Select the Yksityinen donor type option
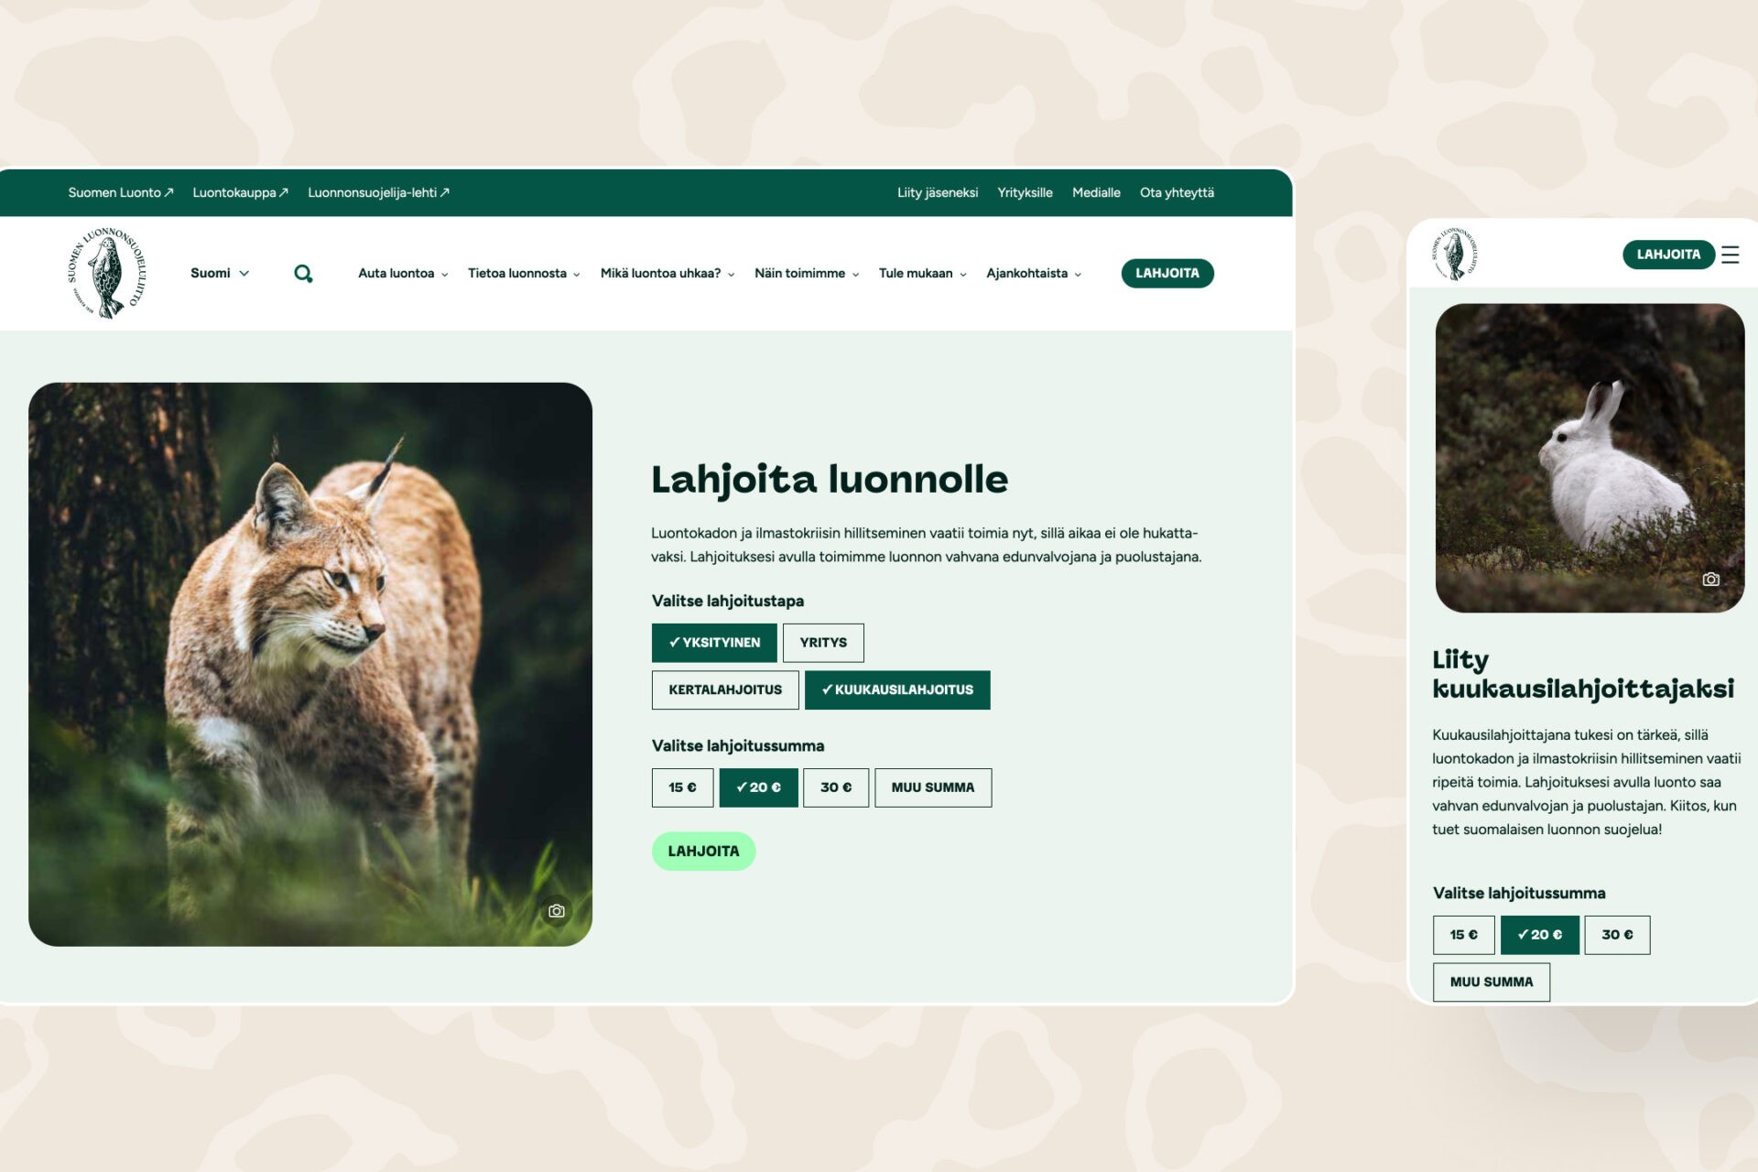This screenshot has width=1758, height=1172. 714,643
